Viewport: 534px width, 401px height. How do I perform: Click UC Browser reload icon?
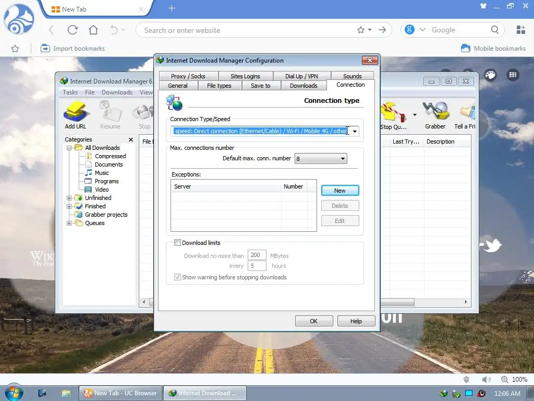(72, 30)
